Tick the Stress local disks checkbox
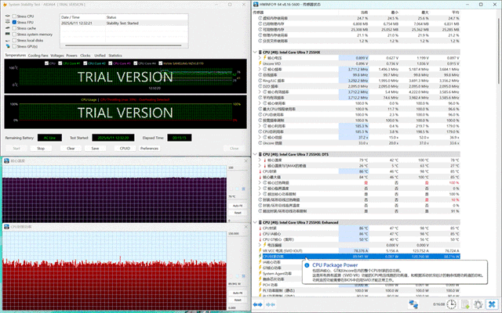Image resolution: width=502 pixels, height=313 pixels. (x=14, y=40)
